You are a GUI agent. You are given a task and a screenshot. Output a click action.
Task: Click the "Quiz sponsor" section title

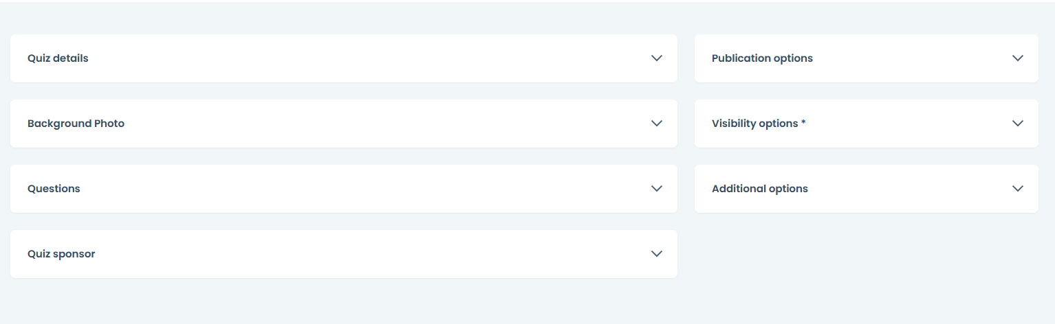coord(61,254)
